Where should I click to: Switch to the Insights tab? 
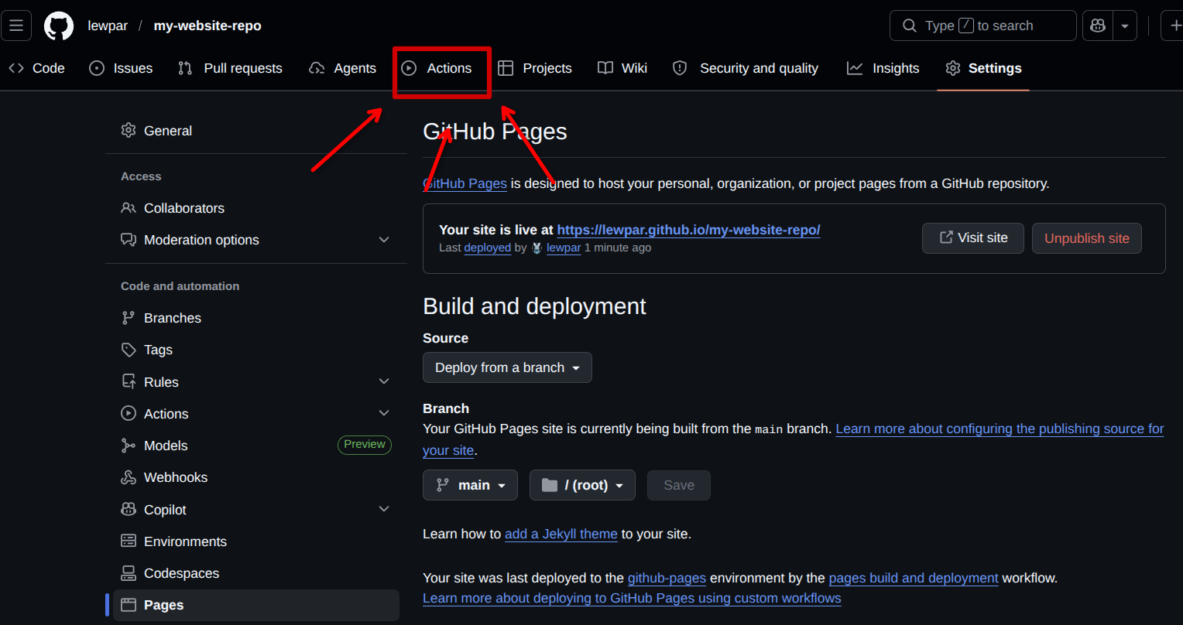(x=883, y=68)
